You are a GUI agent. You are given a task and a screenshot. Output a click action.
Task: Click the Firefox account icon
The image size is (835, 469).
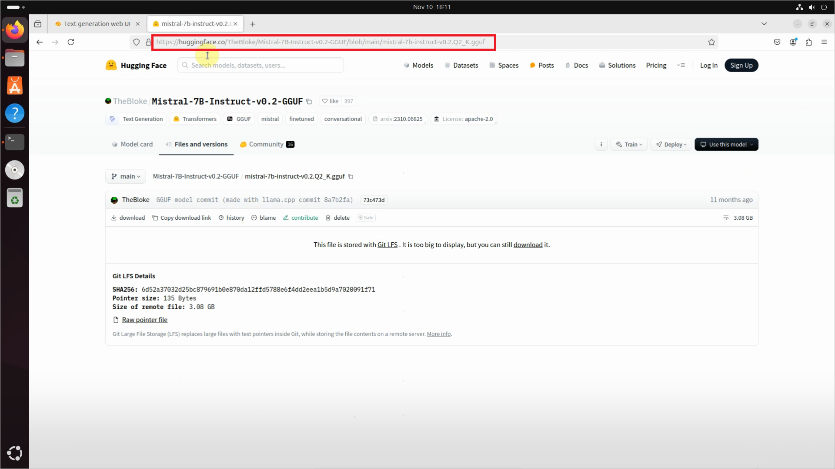pyautogui.click(x=793, y=42)
